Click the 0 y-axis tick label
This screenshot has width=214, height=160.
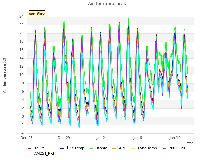click(x=23, y=116)
